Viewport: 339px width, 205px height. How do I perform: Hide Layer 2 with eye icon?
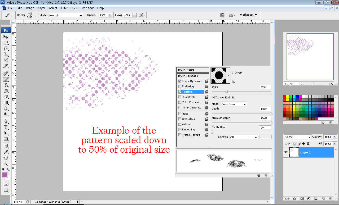pyautogui.click(x=286, y=152)
